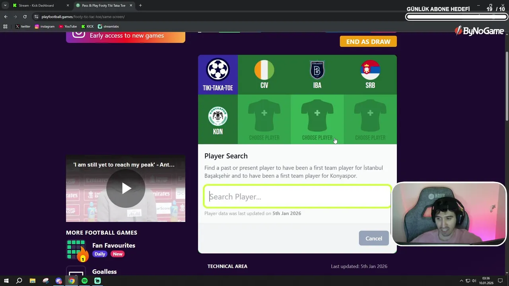Open a new browser tab
509x286 pixels.
(140, 6)
